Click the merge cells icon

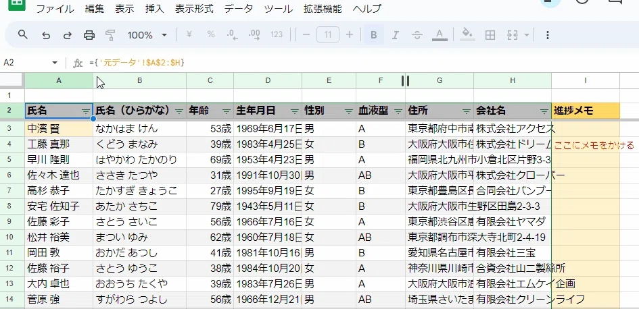coord(512,35)
